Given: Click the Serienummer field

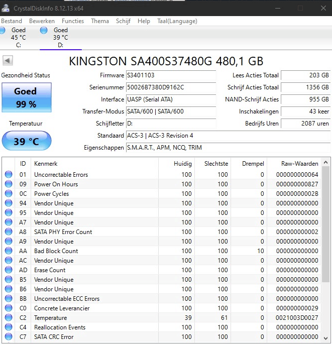Looking at the screenshot, I should 171,87.
